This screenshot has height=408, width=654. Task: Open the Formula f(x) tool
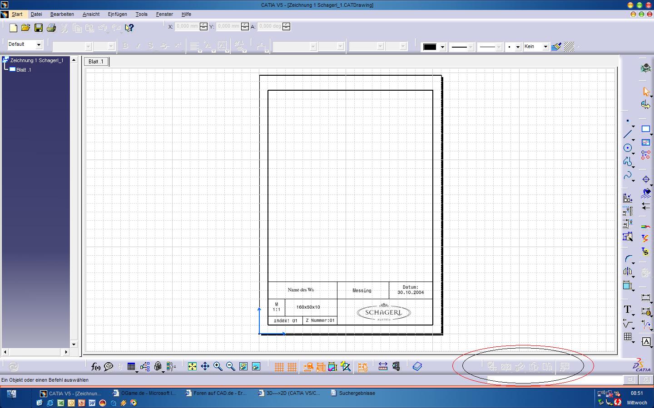coord(96,366)
